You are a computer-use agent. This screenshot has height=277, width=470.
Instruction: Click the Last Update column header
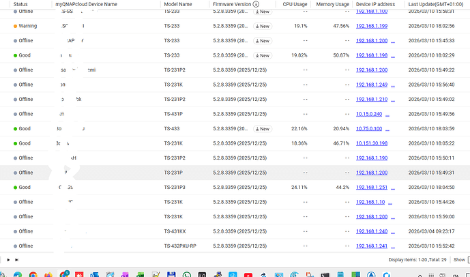click(x=437, y=4)
